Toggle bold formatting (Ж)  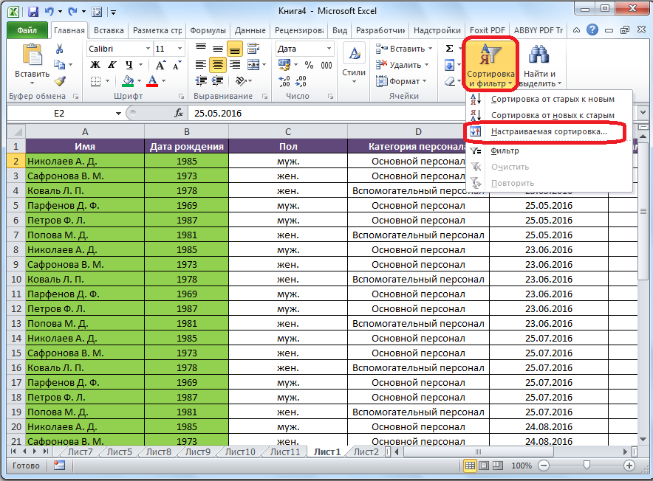tap(95, 65)
